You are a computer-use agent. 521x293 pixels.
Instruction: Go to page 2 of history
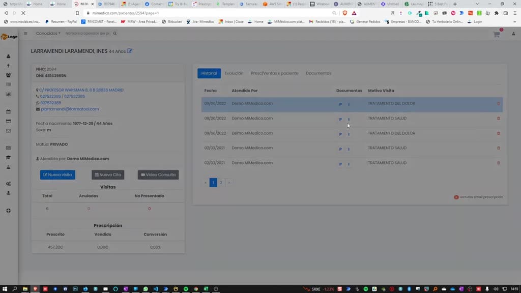(x=221, y=183)
